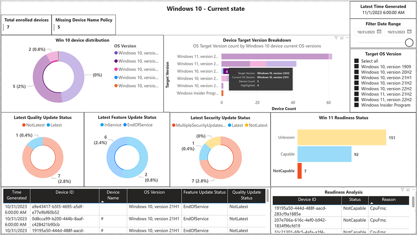Click pink OS Version legend marker
Image resolution: width=417 pixels, height=235 pixels.
click(116, 69)
